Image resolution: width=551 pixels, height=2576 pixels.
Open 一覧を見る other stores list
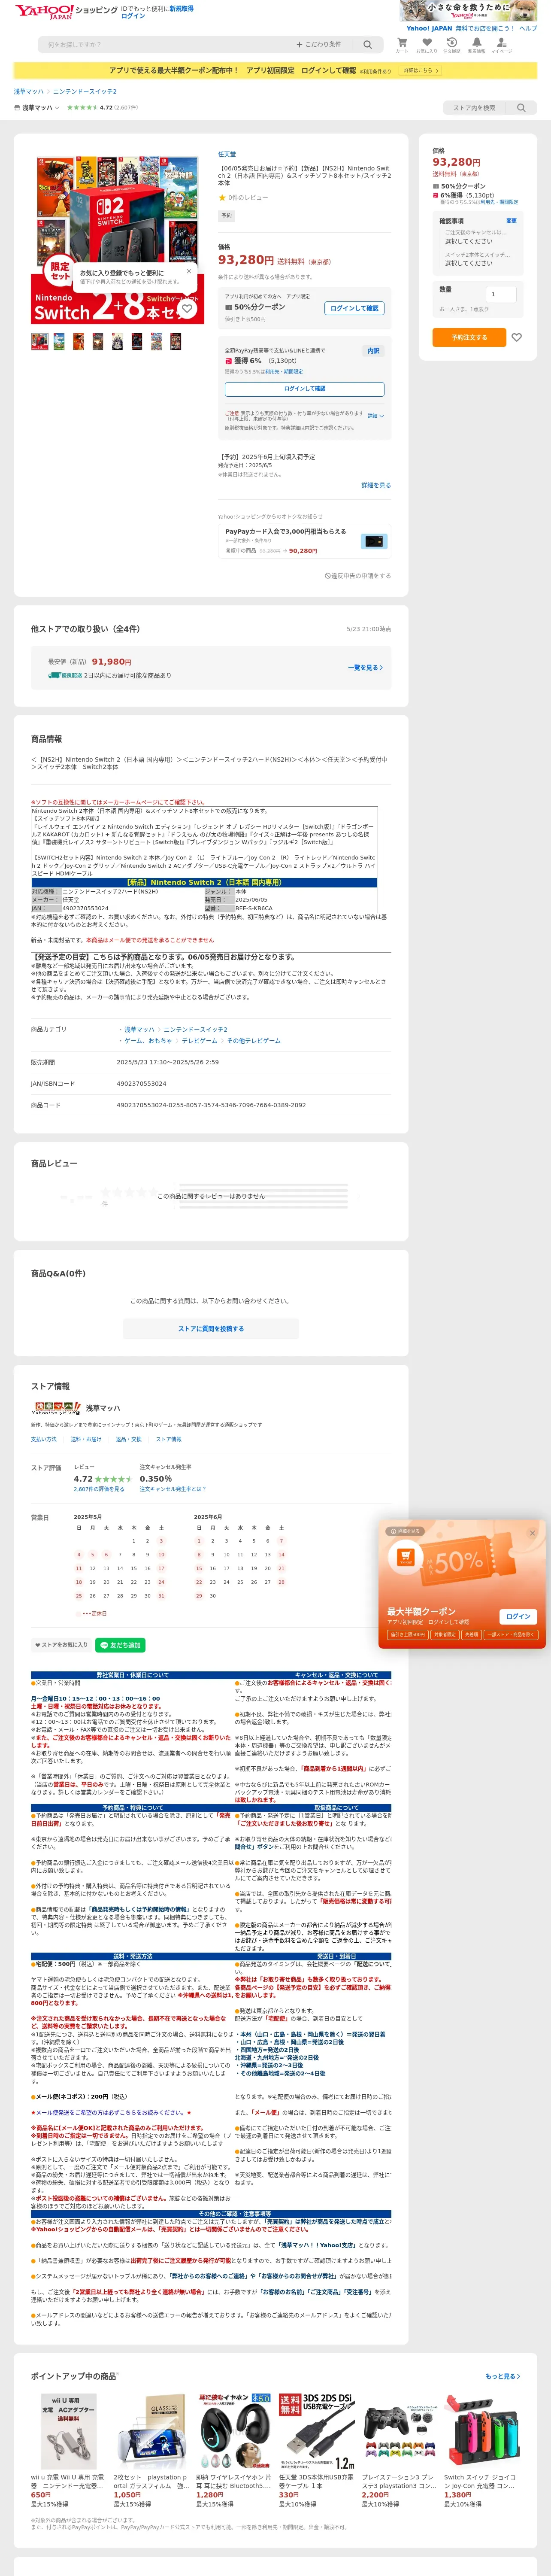point(365,667)
